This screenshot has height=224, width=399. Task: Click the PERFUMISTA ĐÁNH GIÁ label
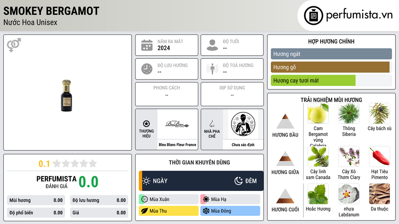point(56,182)
